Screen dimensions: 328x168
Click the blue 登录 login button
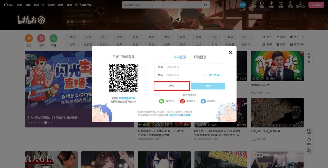[x=208, y=86]
